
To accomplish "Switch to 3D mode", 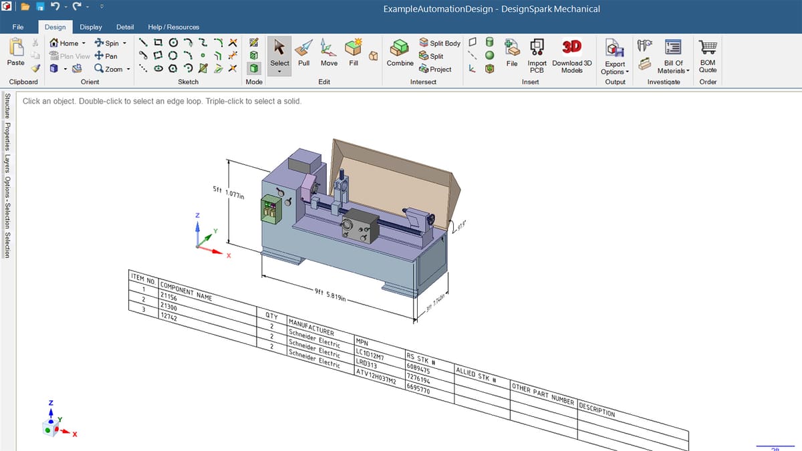I will [x=254, y=68].
